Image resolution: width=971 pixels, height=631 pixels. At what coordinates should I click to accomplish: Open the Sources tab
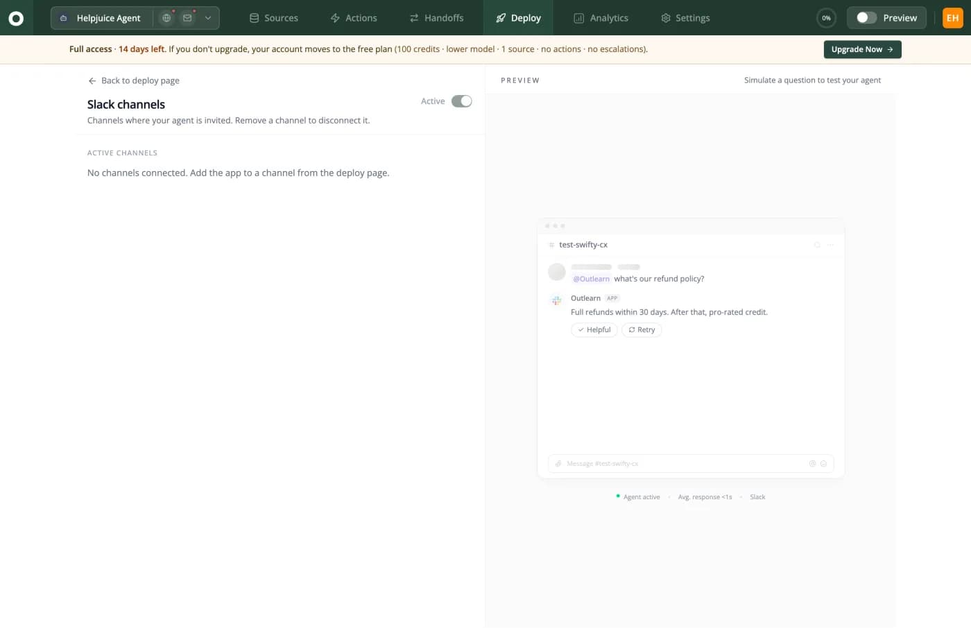point(273,18)
